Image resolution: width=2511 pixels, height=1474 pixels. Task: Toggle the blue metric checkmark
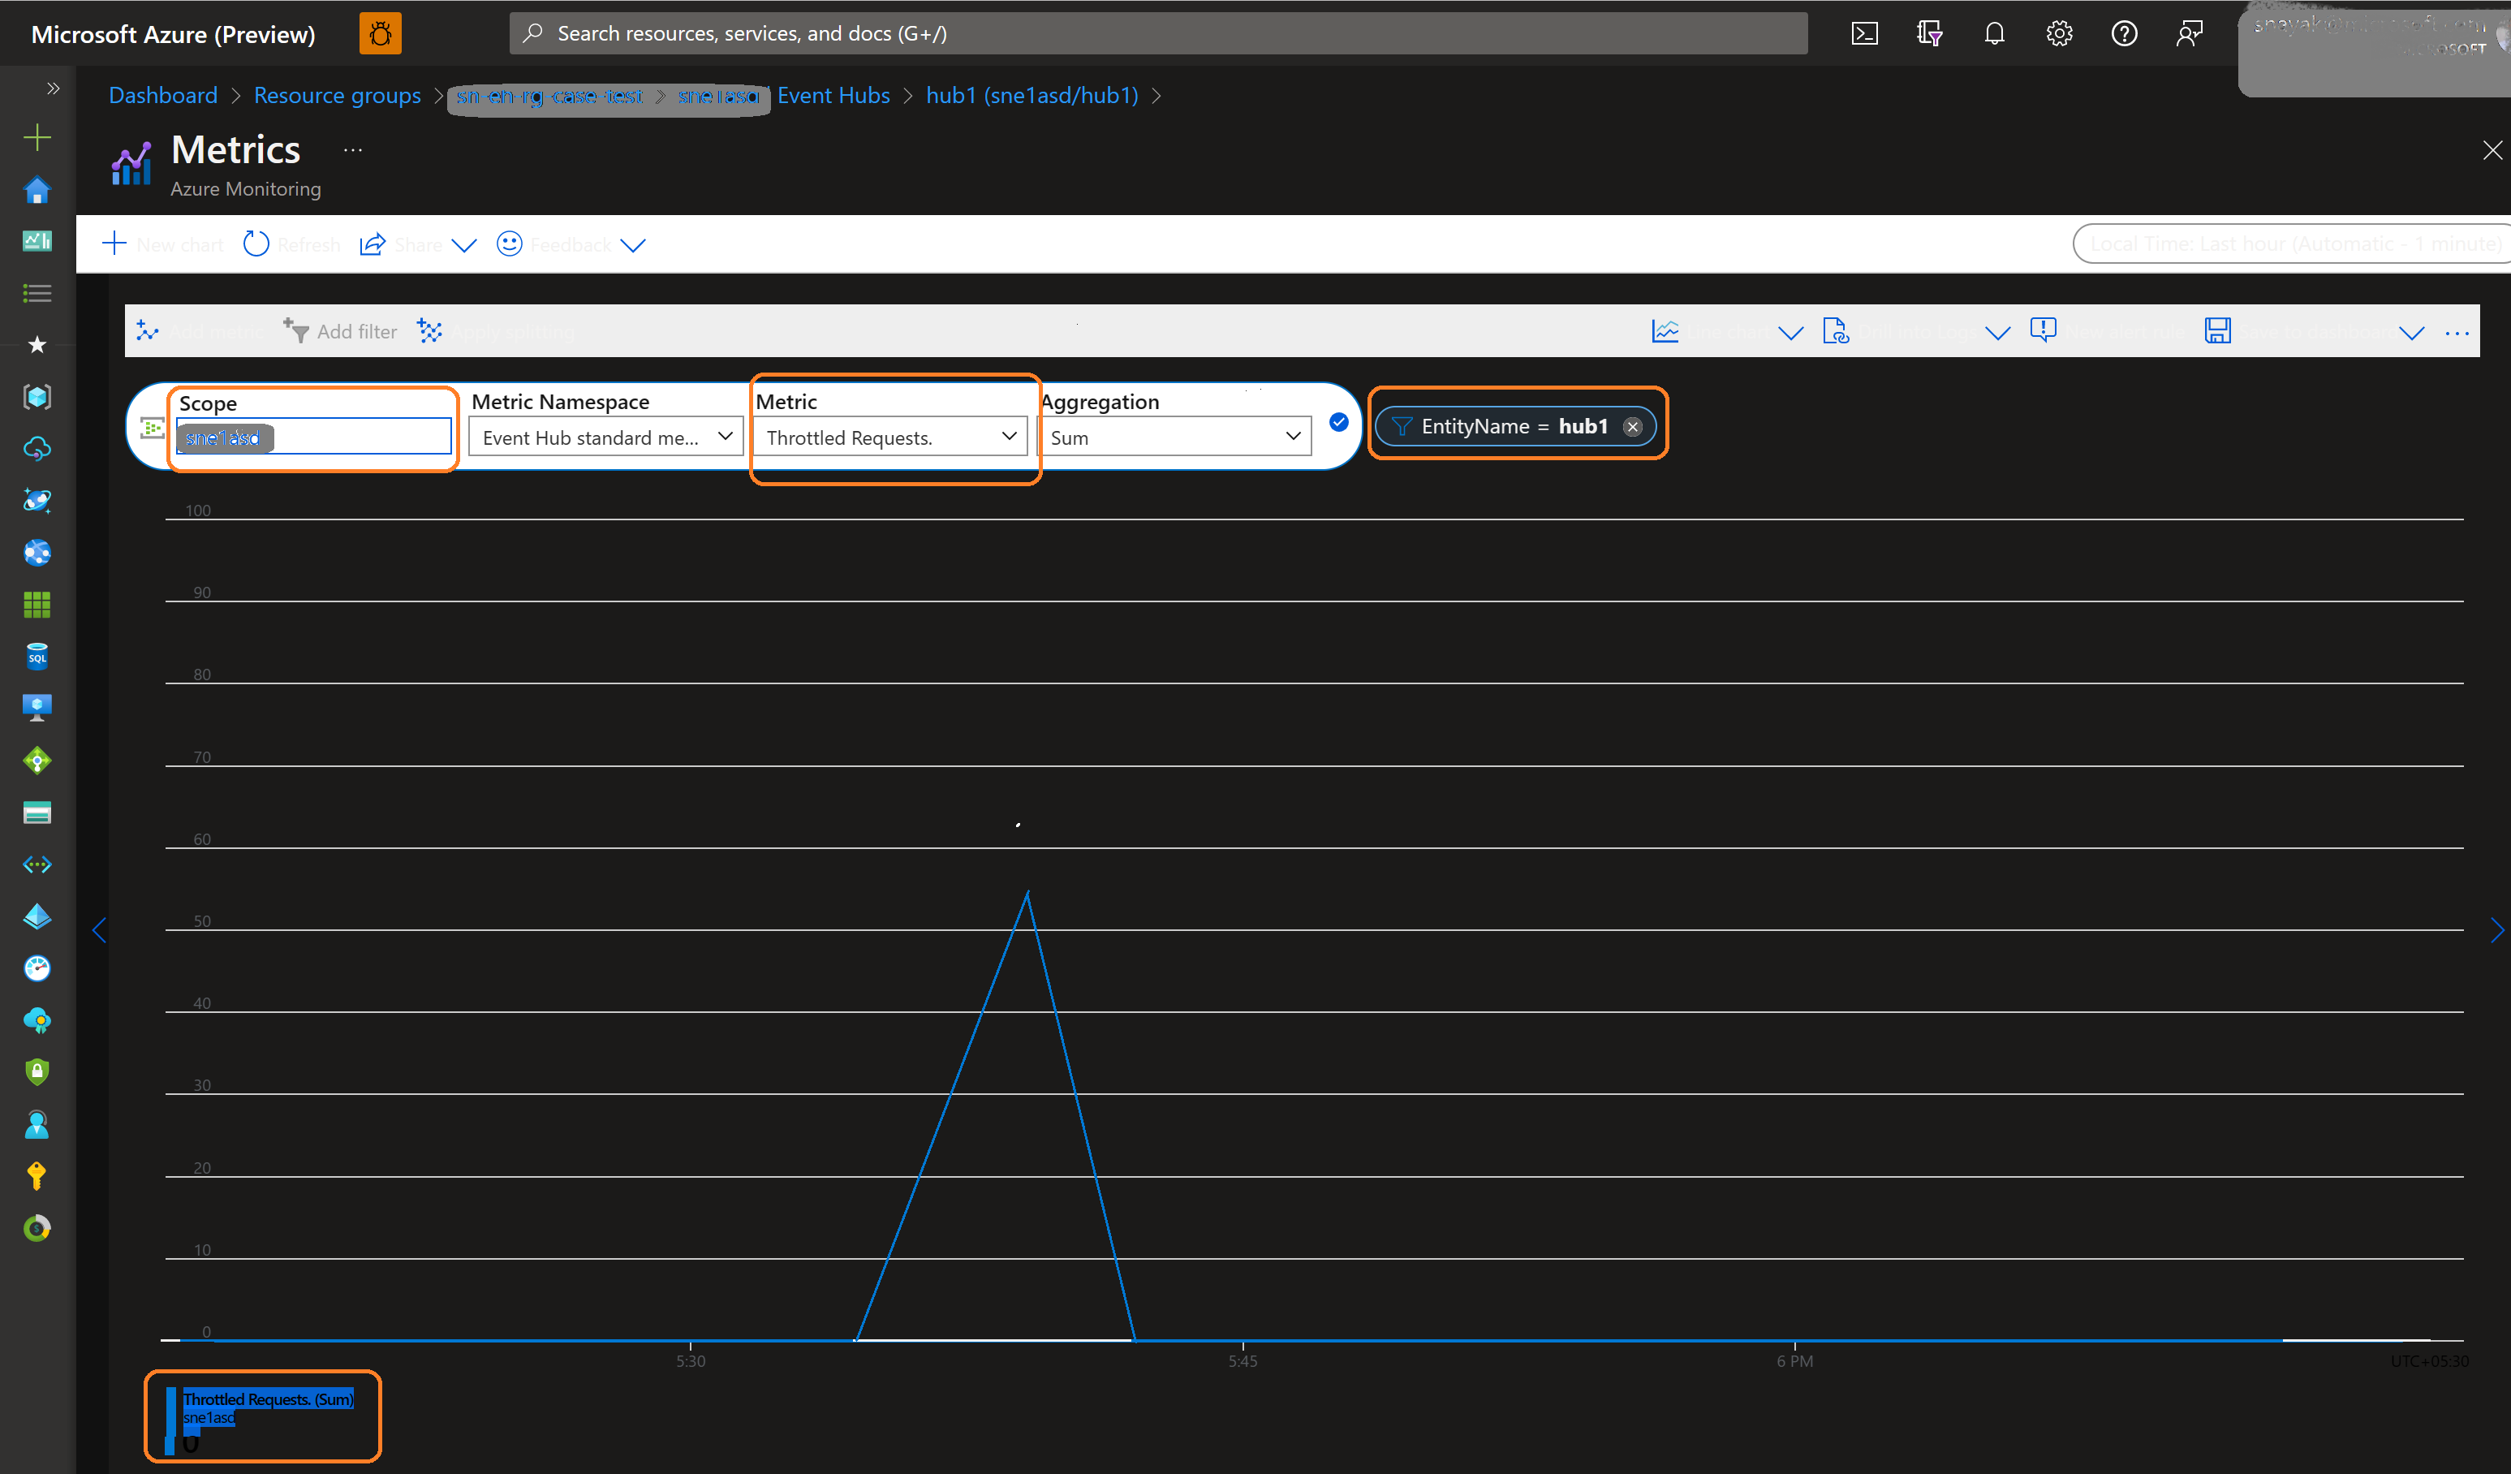click(x=1338, y=423)
